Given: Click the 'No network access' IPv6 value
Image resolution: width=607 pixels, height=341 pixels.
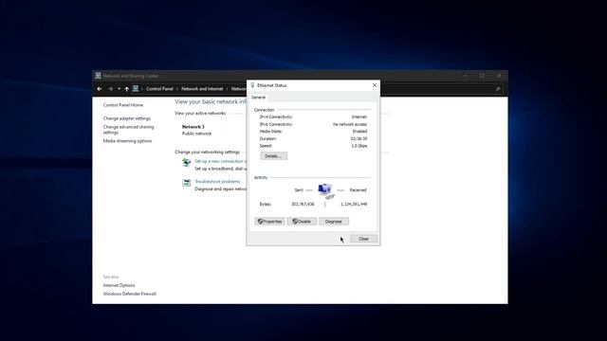Looking at the screenshot, I should point(350,124).
